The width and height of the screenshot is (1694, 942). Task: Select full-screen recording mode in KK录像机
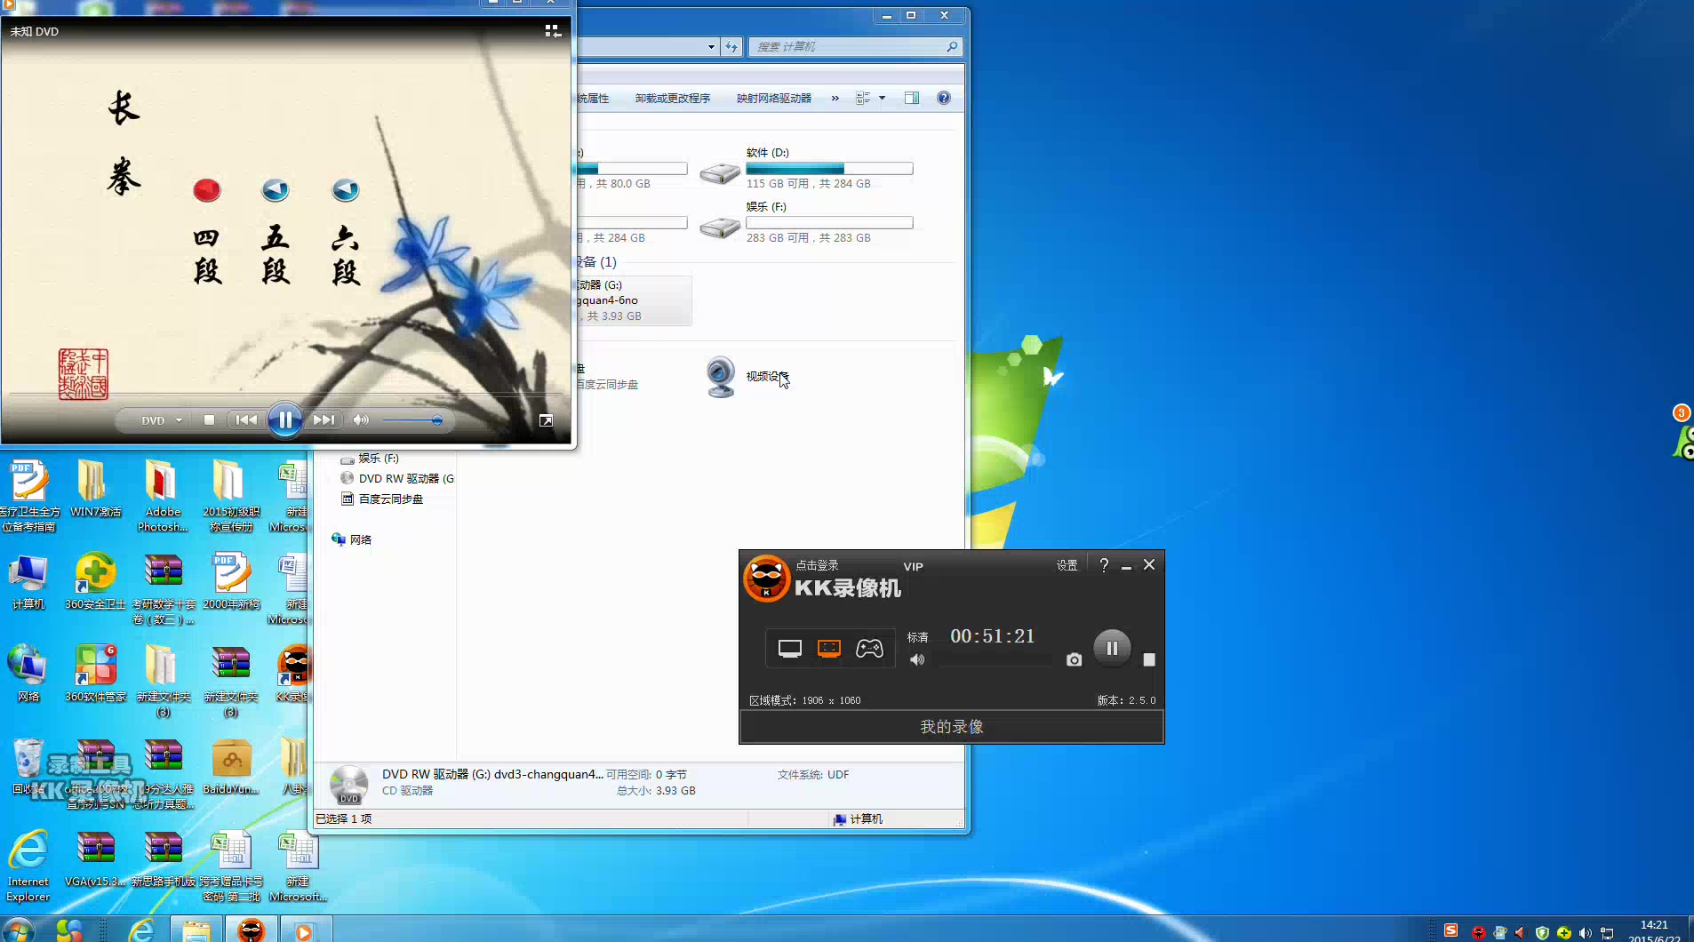coord(790,649)
